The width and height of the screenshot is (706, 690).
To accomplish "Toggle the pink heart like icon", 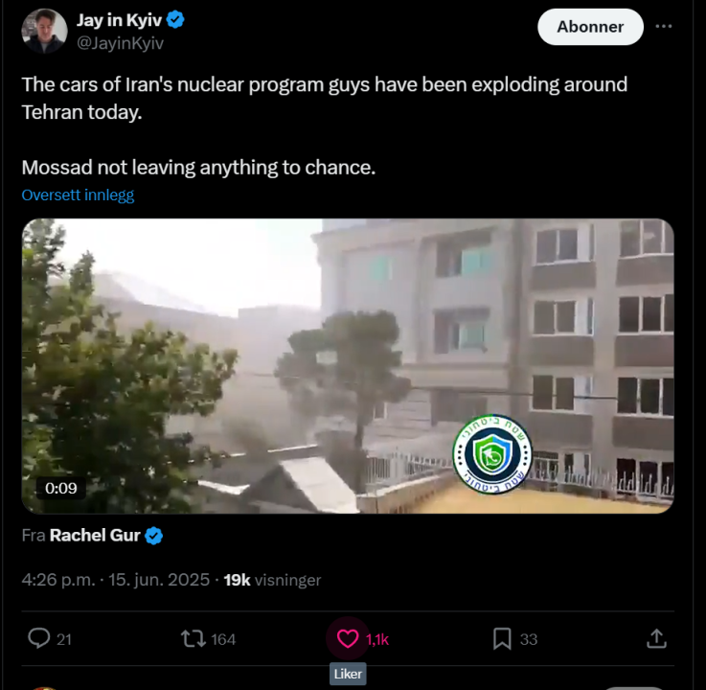I will [x=348, y=638].
